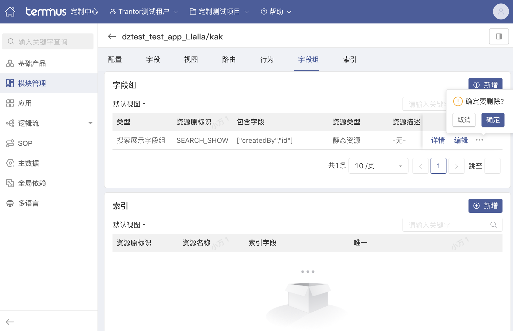
Task: Focus the 字段组 keyword search field
Action: pos(424,104)
